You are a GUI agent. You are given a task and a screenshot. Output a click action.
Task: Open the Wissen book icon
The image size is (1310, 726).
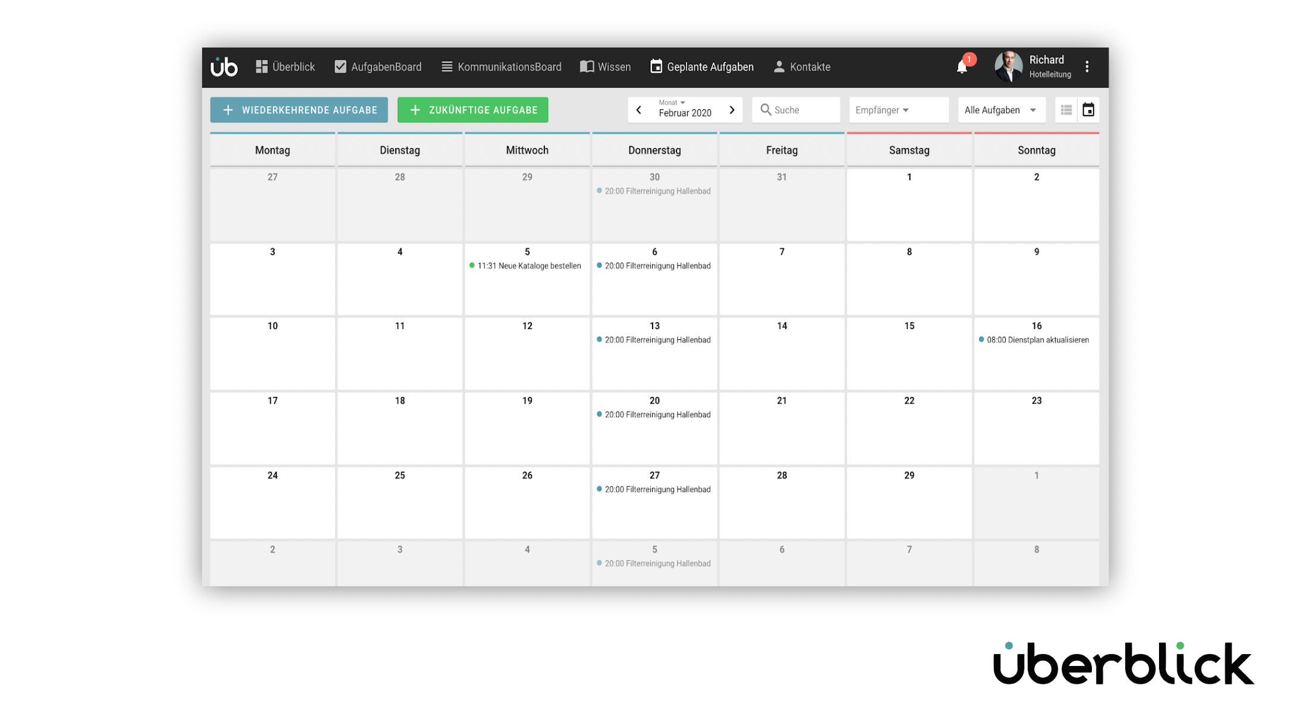(x=587, y=66)
